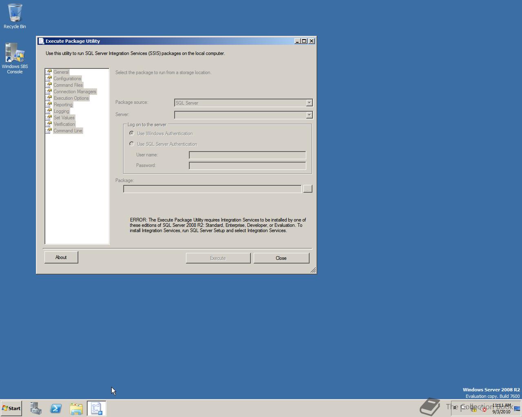Maximize the Execute Package Utility window
Viewport: 522px width, 417px height.
[x=304, y=41]
